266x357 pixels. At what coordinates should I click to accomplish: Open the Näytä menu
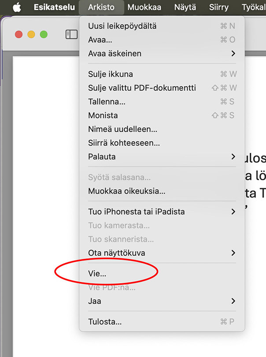(185, 7)
